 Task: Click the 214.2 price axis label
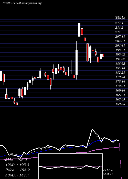119,28
